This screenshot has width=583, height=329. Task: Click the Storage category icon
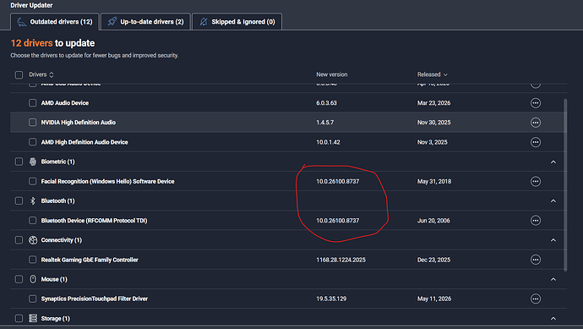pos(33,318)
